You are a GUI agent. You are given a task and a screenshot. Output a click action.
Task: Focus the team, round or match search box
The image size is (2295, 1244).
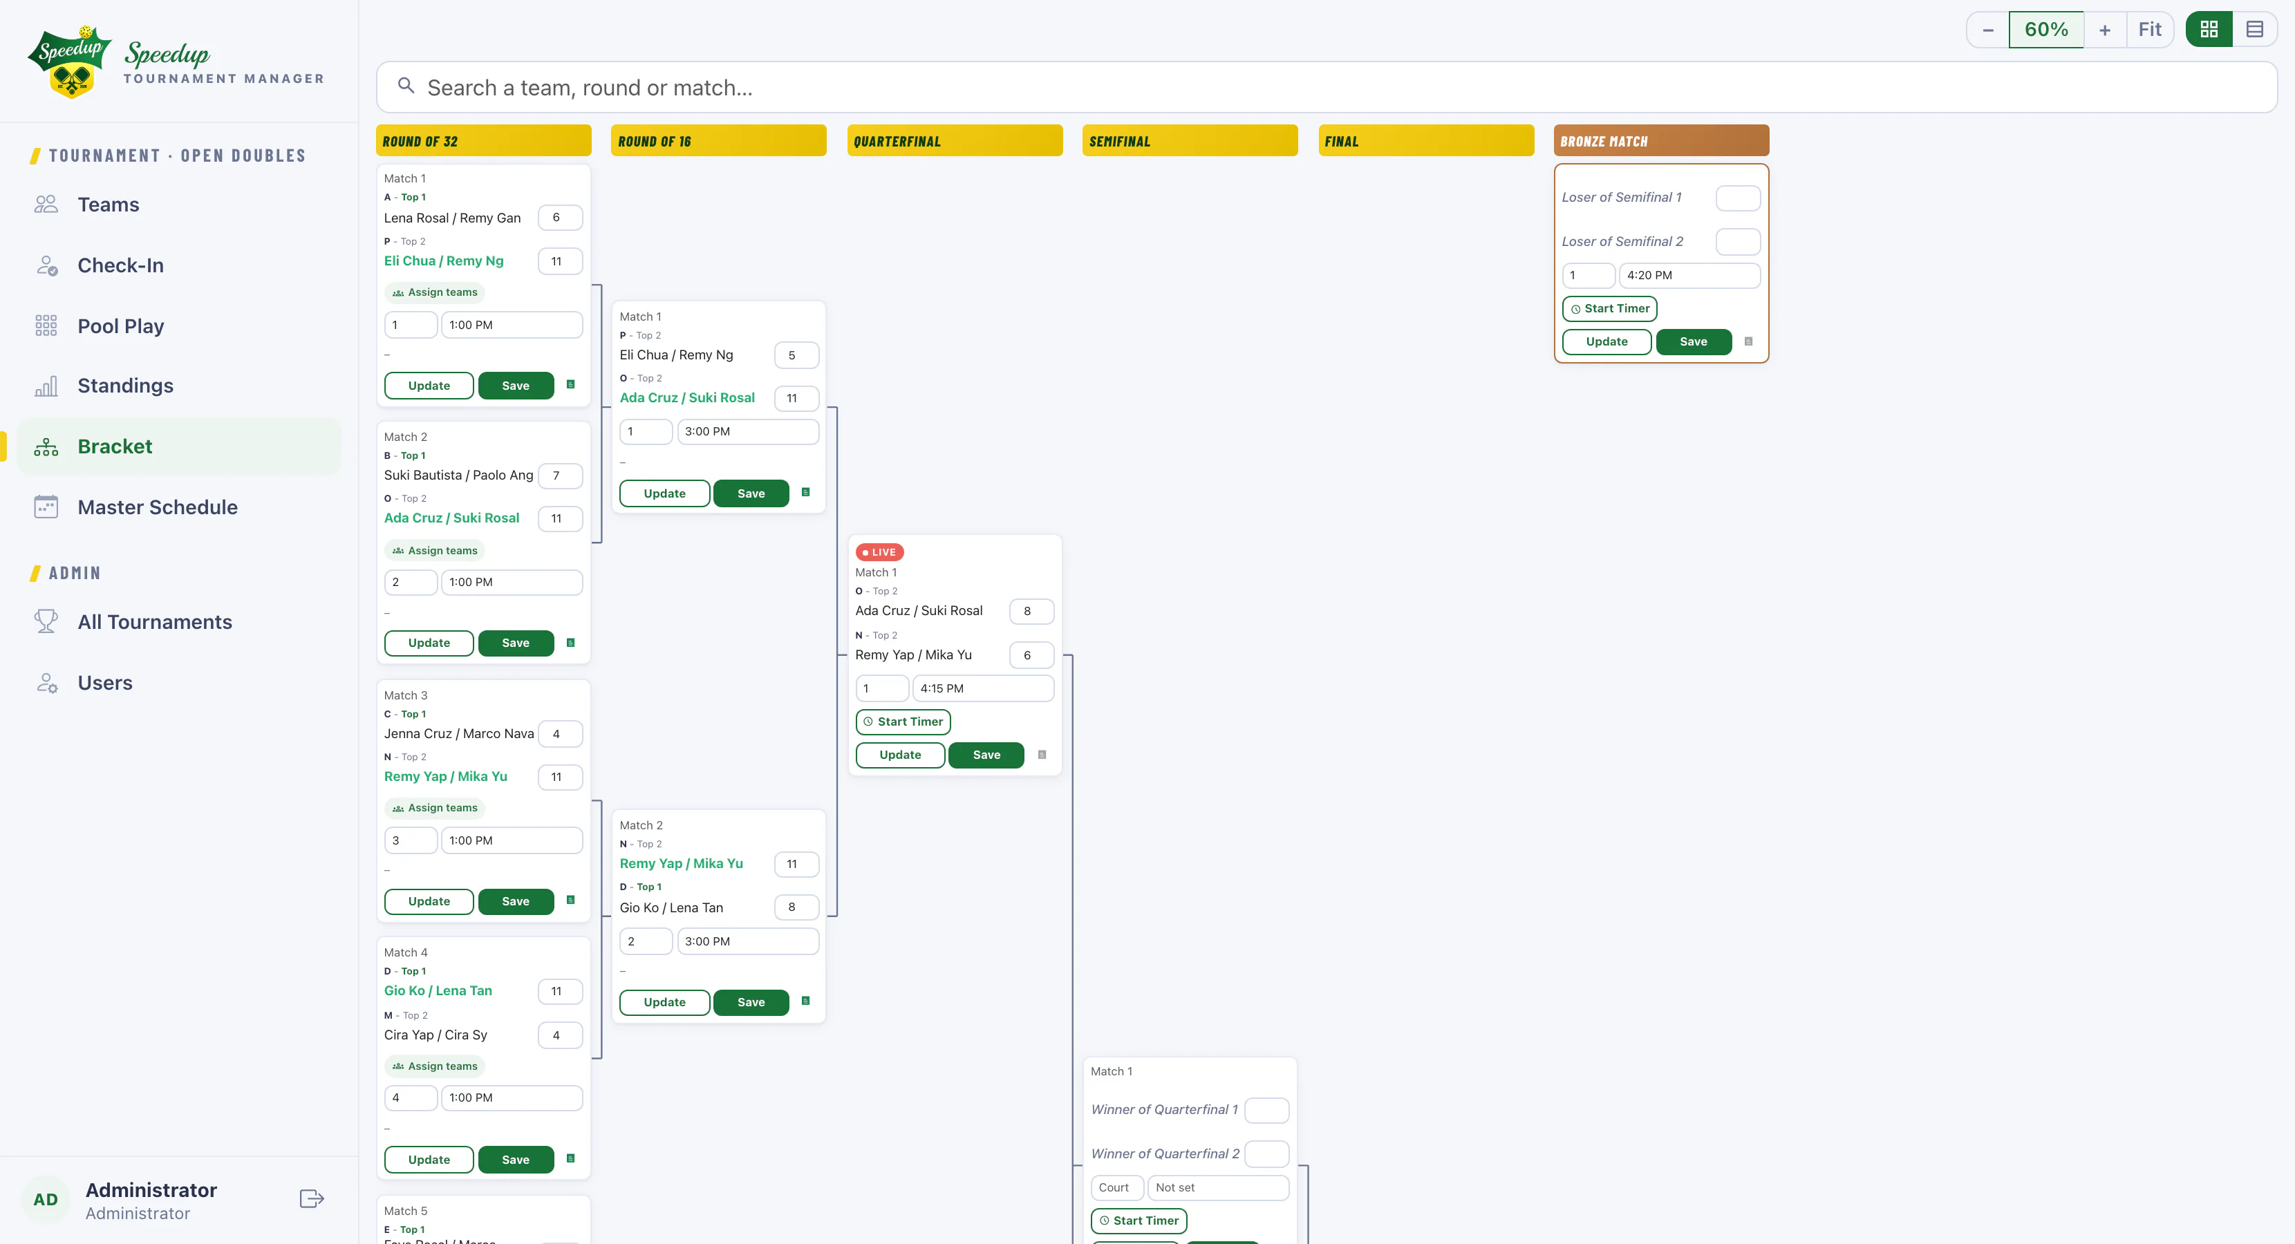tap(1327, 87)
